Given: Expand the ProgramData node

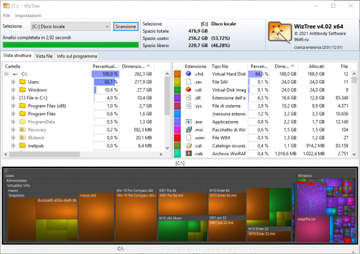Looking at the screenshot, I should pyautogui.click(x=13, y=122).
